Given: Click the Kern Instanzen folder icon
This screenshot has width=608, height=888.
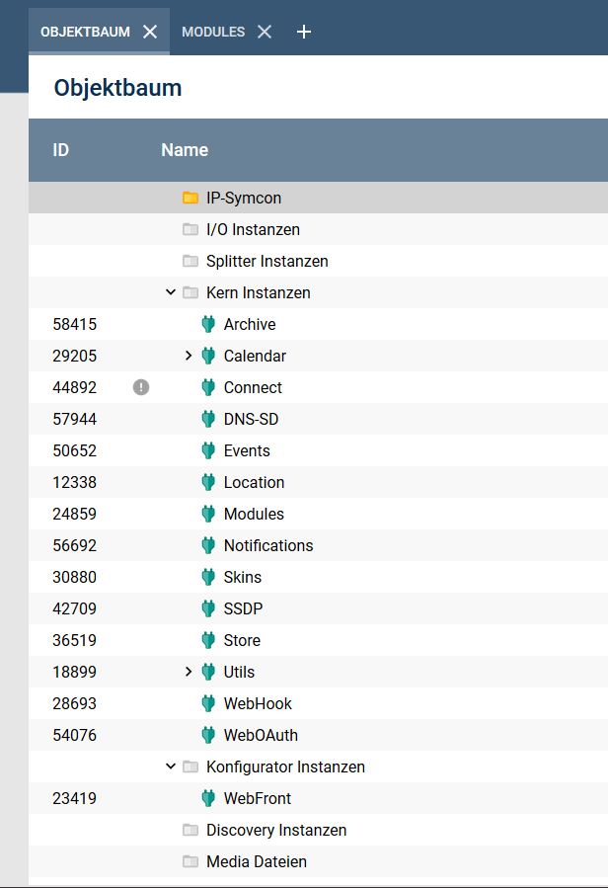Looking at the screenshot, I should [x=190, y=292].
